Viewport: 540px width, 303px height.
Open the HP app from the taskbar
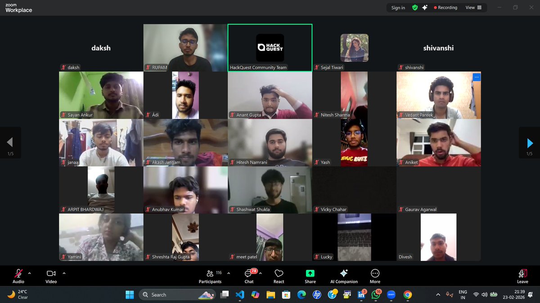(x=316, y=294)
